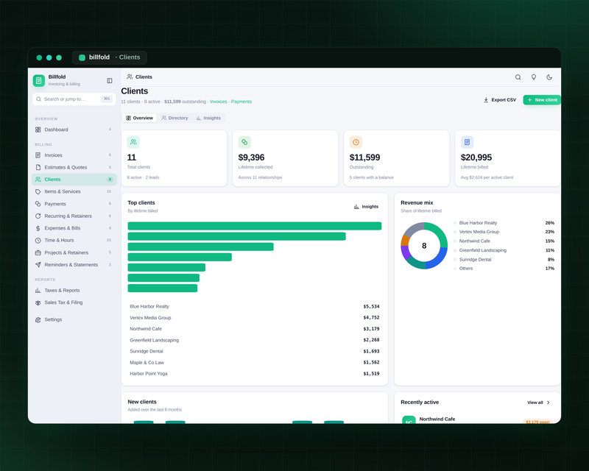The image size is (589, 471).
Task: Click Projects & Retainers briefcase icon
Action: coord(38,252)
